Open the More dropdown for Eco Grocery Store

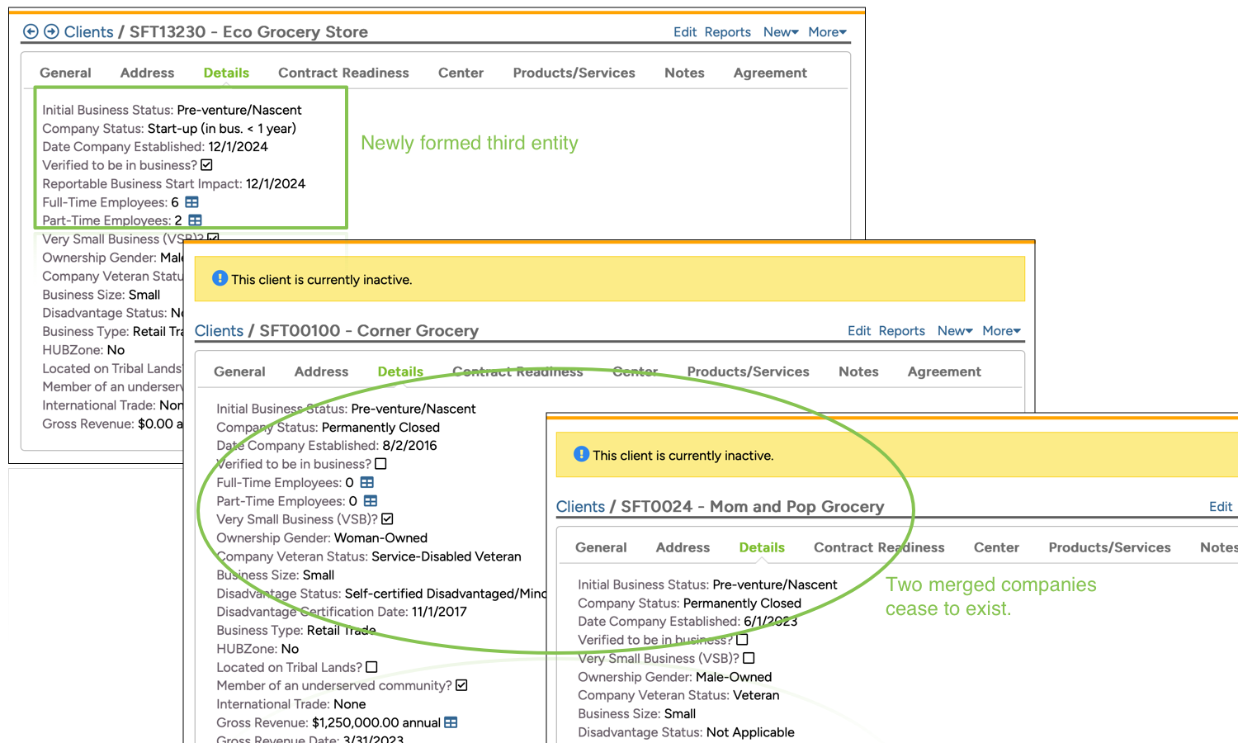pyautogui.click(x=827, y=32)
